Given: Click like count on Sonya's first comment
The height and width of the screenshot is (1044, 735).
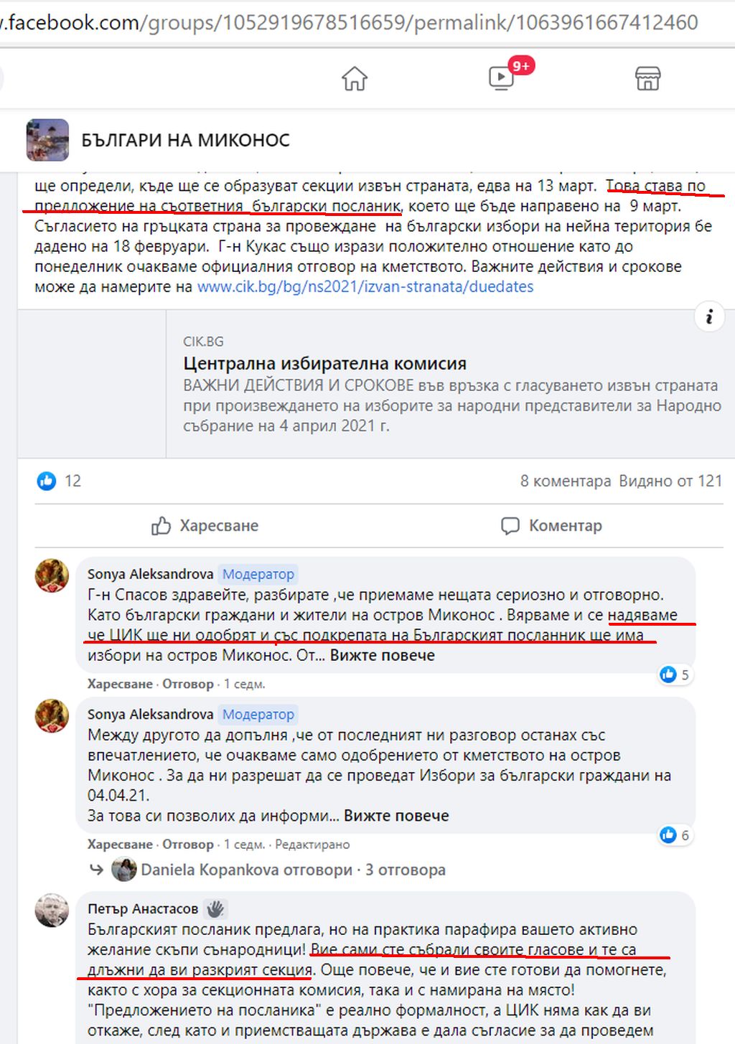Looking at the screenshot, I should tap(675, 674).
